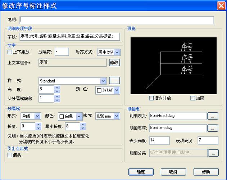Screen dimensions: 227x180
Task: Increase 最小长度 spinner value
Action: [83, 124]
